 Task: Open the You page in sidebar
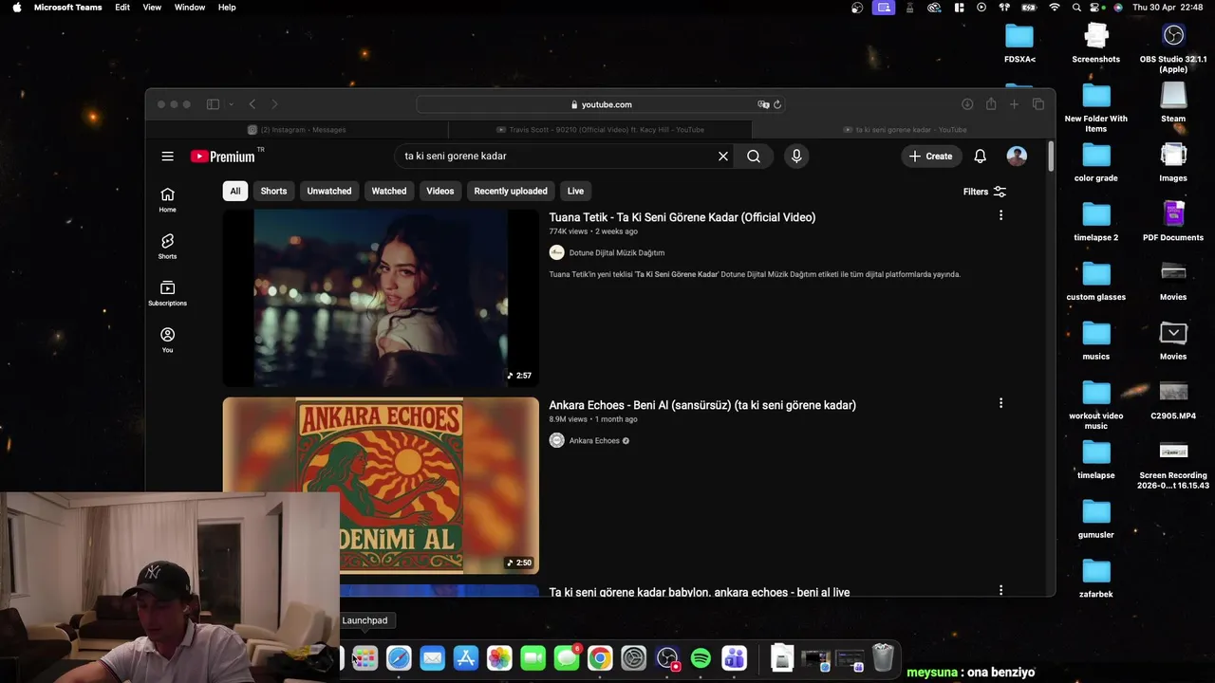point(167,340)
